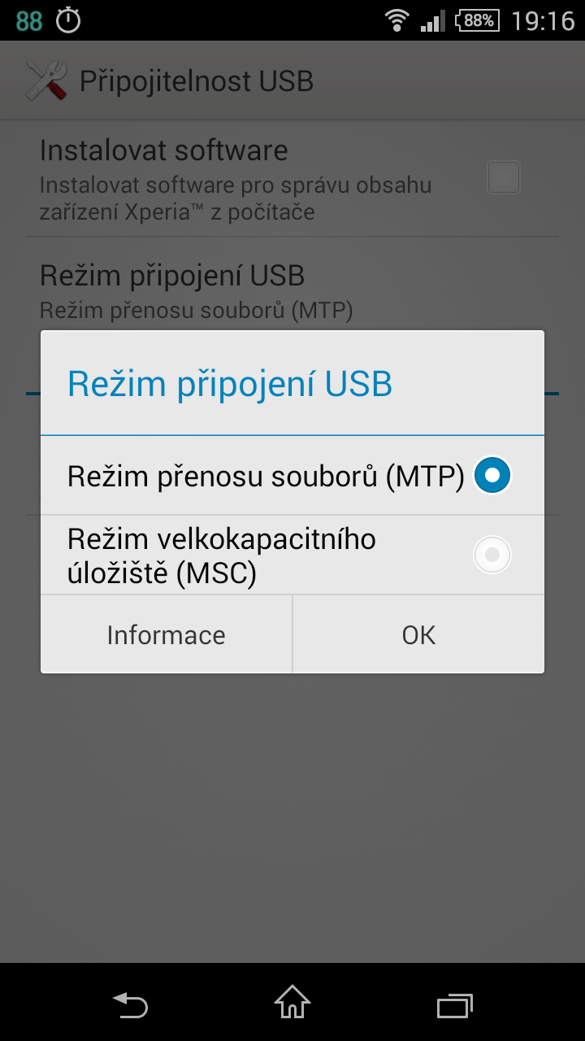585x1041 pixels.
Task: Select the MTP radio button
Action: 492,475
